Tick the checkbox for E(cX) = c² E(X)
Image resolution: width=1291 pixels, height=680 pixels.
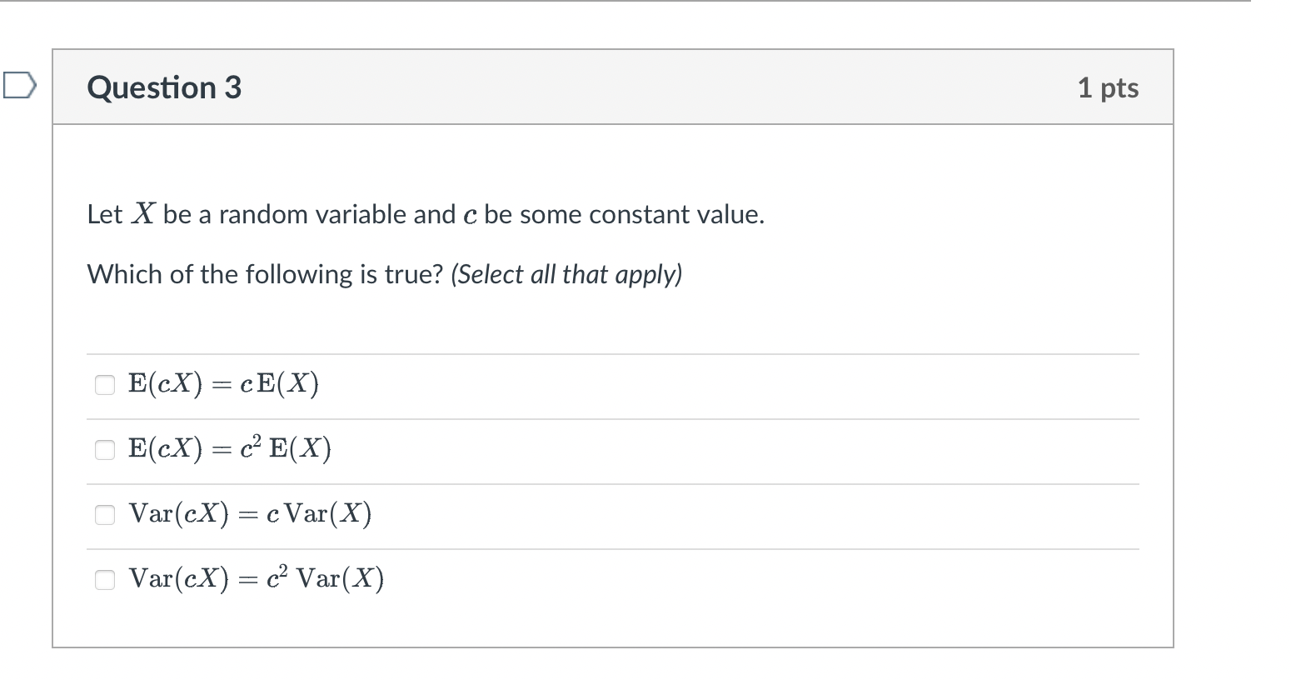click(104, 449)
